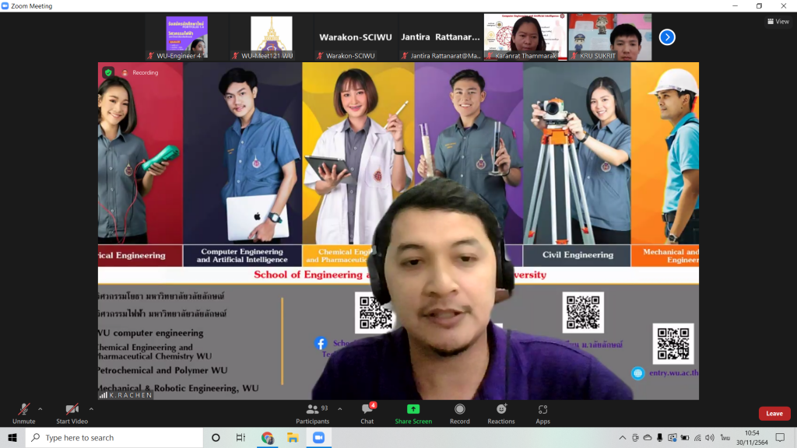Show next participants with the right arrow

[x=667, y=37]
